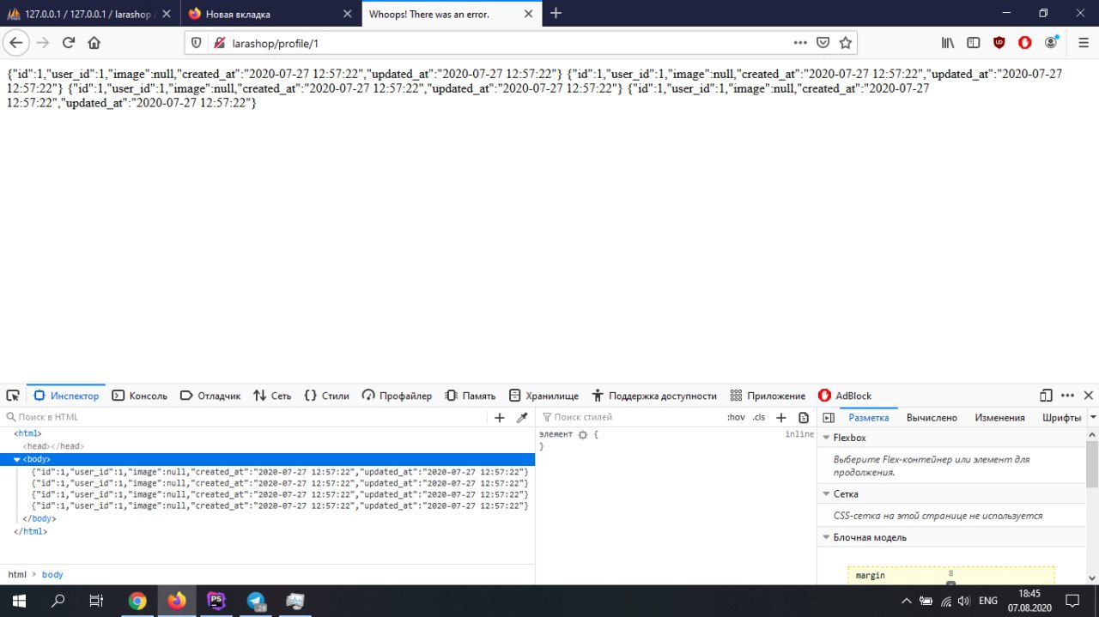1099x617 pixels.
Task: Bookmark this page with the star
Action: click(x=846, y=42)
